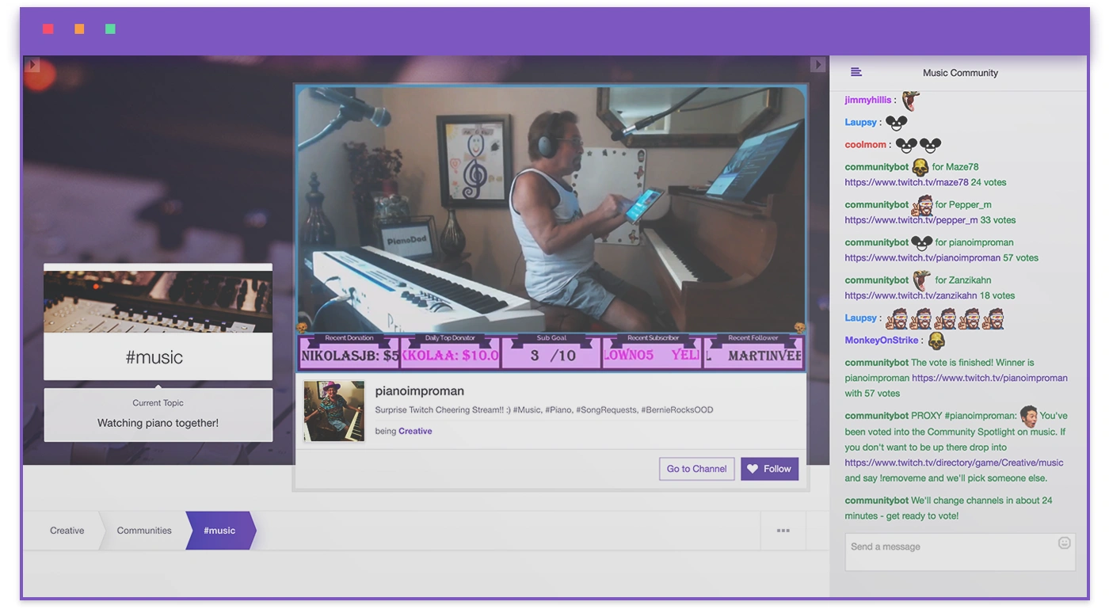
Task: Click the face emote in PROXY message
Action: click(1028, 416)
